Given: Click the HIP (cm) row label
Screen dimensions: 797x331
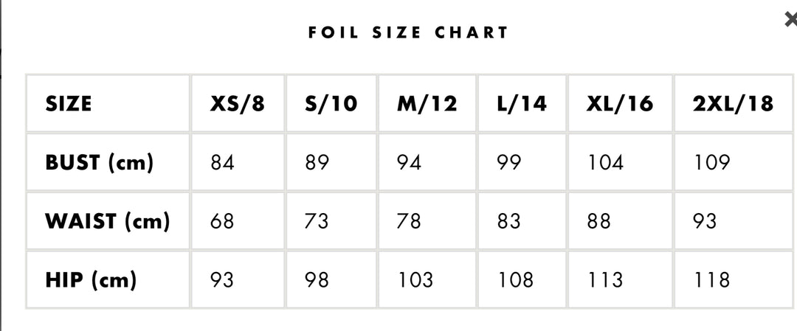Looking at the screenshot, I should 91,279.
